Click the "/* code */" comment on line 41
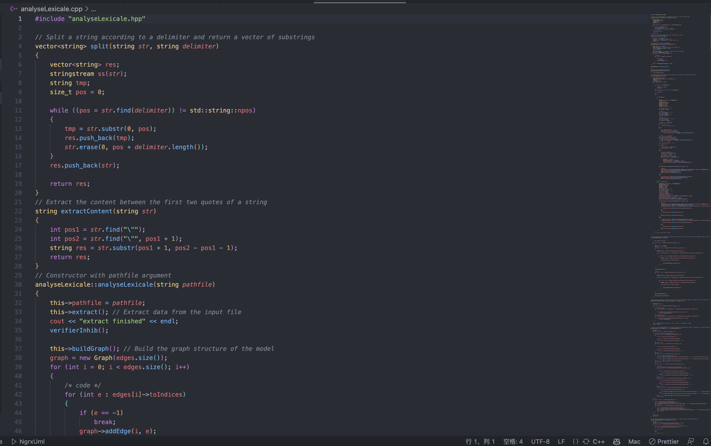Image resolution: width=711 pixels, height=446 pixels. click(83, 385)
